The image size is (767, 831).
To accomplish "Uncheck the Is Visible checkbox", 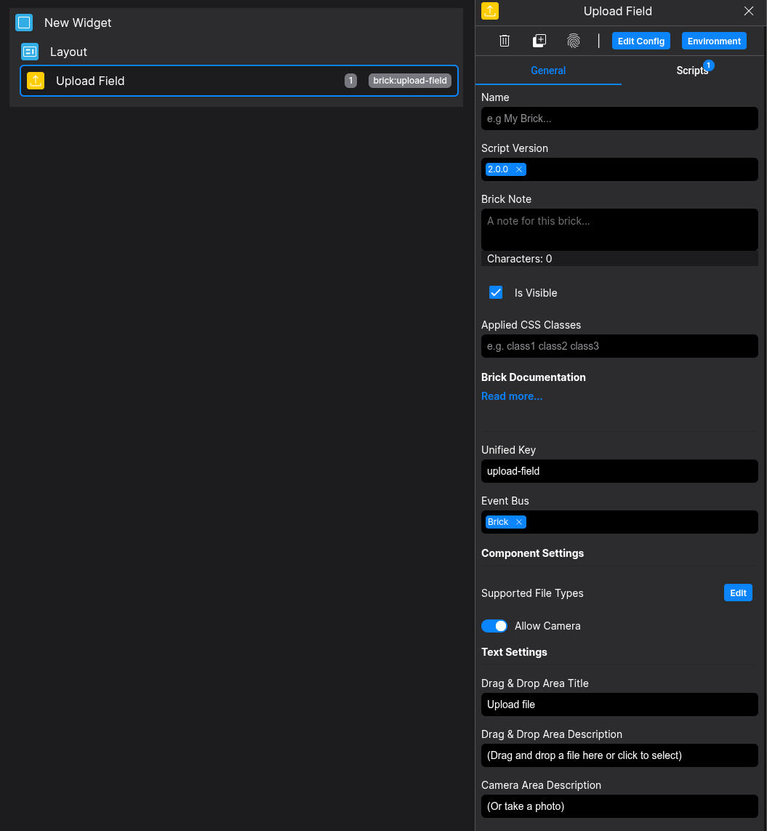I will [x=496, y=292].
